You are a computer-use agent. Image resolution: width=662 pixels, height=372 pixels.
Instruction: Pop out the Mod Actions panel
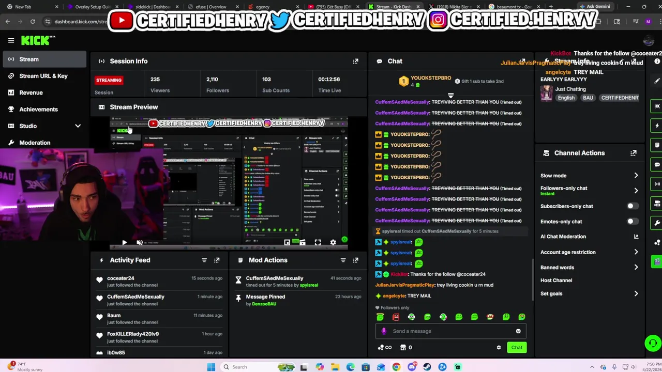pyautogui.click(x=355, y=260)
